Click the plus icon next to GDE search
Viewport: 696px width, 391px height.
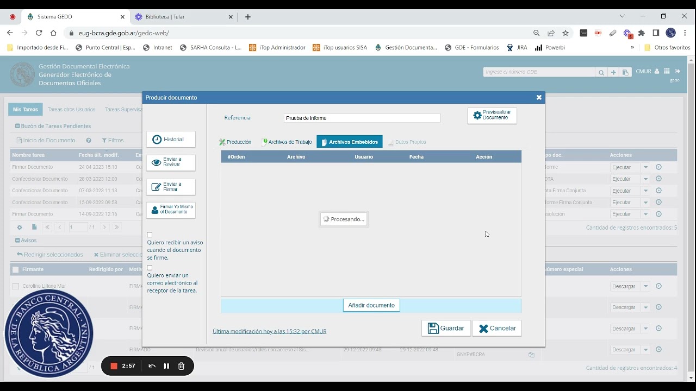coord(613,72)
